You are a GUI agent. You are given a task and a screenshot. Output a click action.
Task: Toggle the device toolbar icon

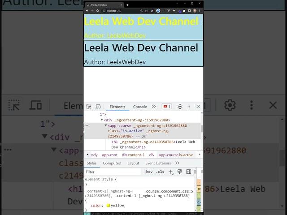(x=98, y=107)
